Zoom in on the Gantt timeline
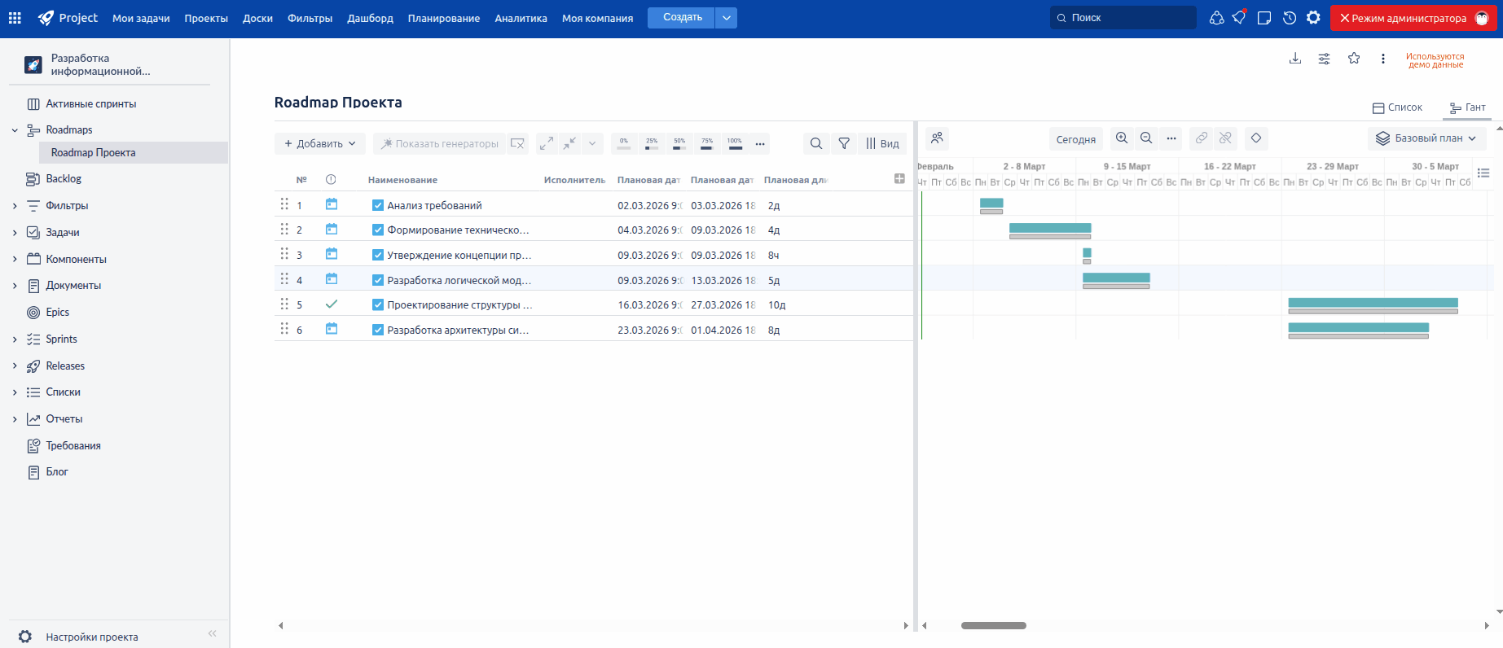1503x648 pixels. pyautogui.click(x=1122, y=138)
